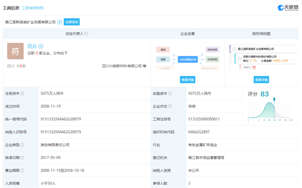Open help icon beside 注册资本
The width and height of the screenshot is (302, 188).
(22, 93)
